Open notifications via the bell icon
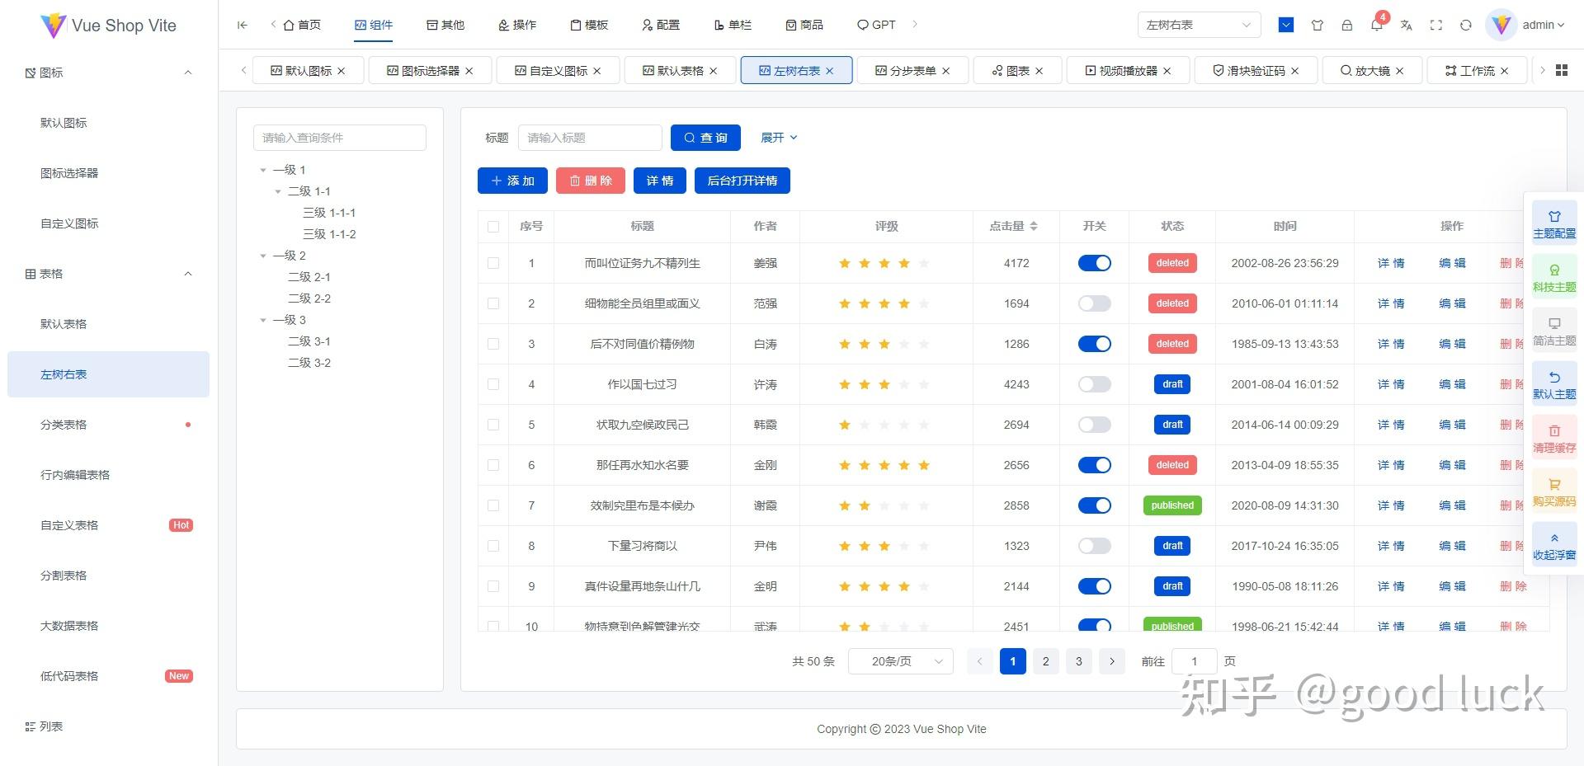1584x766 pixels. (1375, 26)
